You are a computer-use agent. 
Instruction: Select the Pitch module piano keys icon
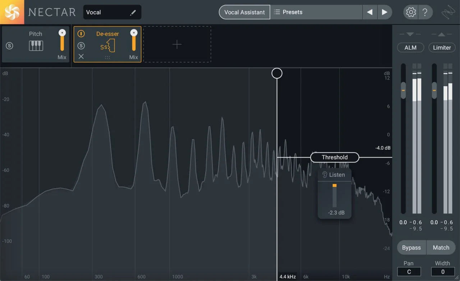[x=36, y=45]
